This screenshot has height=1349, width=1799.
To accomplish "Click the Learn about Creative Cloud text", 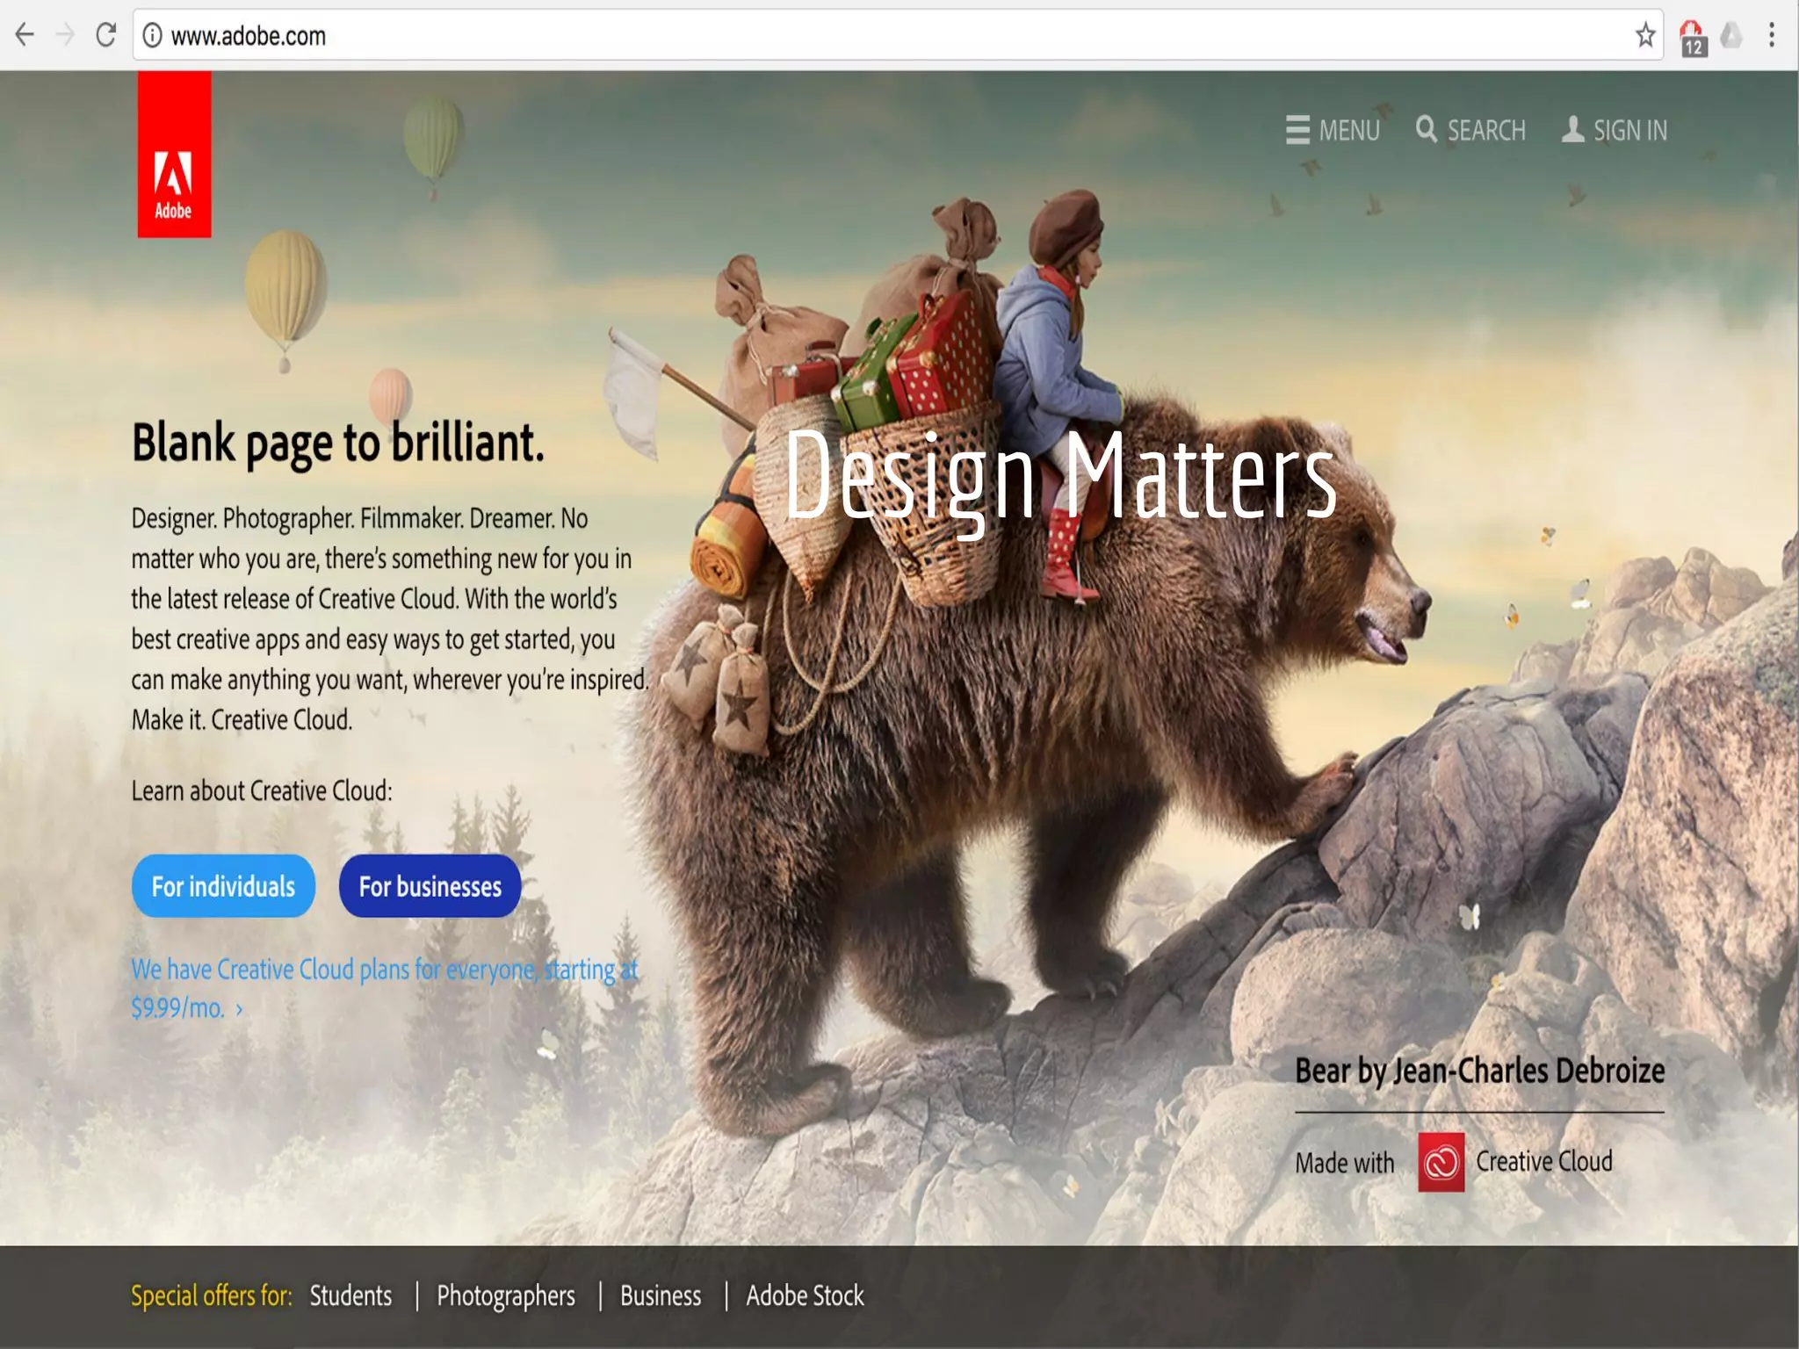I will click(x=262, y=790).
